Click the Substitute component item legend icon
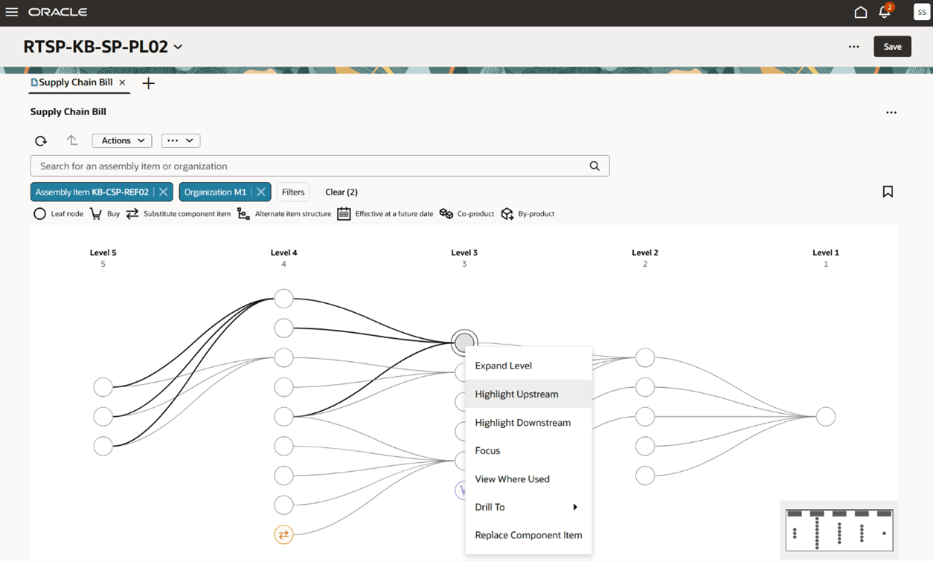This screenshot has width=933, height=561. [x=132, y=214]
